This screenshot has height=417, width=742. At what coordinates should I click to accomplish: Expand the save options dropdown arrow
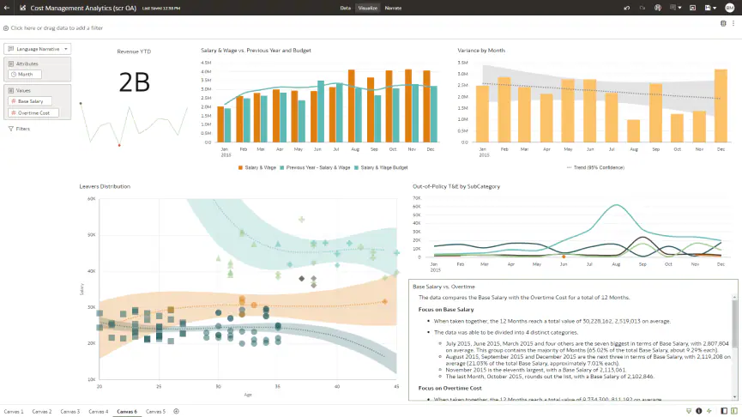[717, 8]
